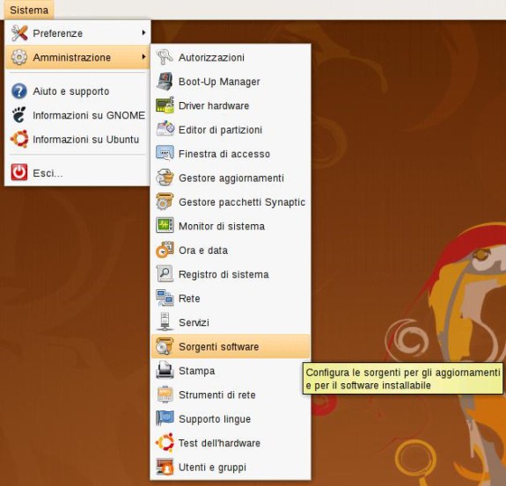The width and height of the screenshot is (506, 486).
Task: Select Sorgenti software menu entry
Action: [231, 346]
